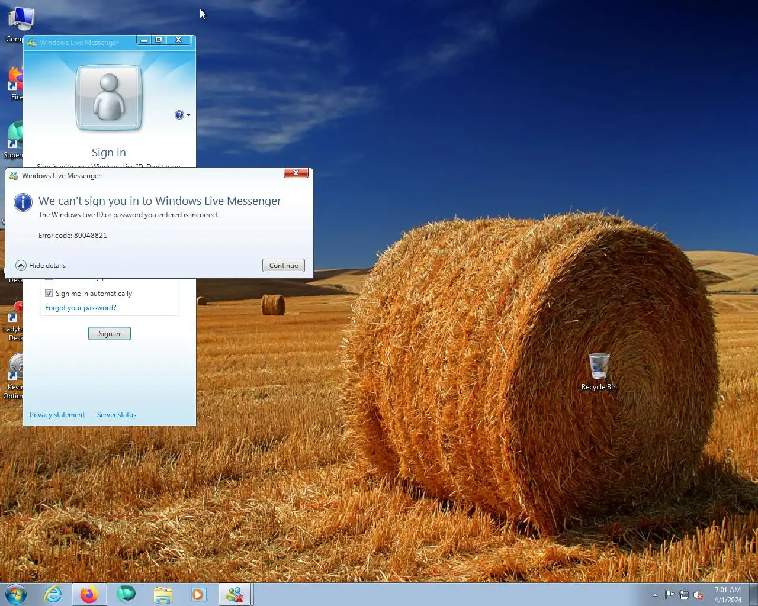
Task: Open the green bird browser icon in the taskbar
Action: tap(126, 594)
